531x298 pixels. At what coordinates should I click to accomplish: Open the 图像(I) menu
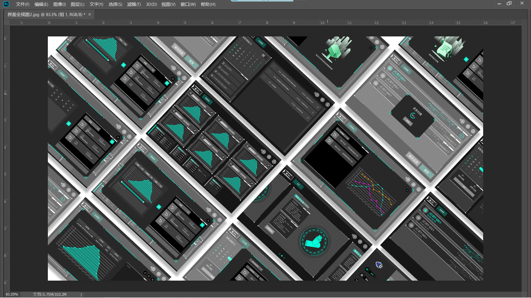pyautogui.click(x=59, y=4)
